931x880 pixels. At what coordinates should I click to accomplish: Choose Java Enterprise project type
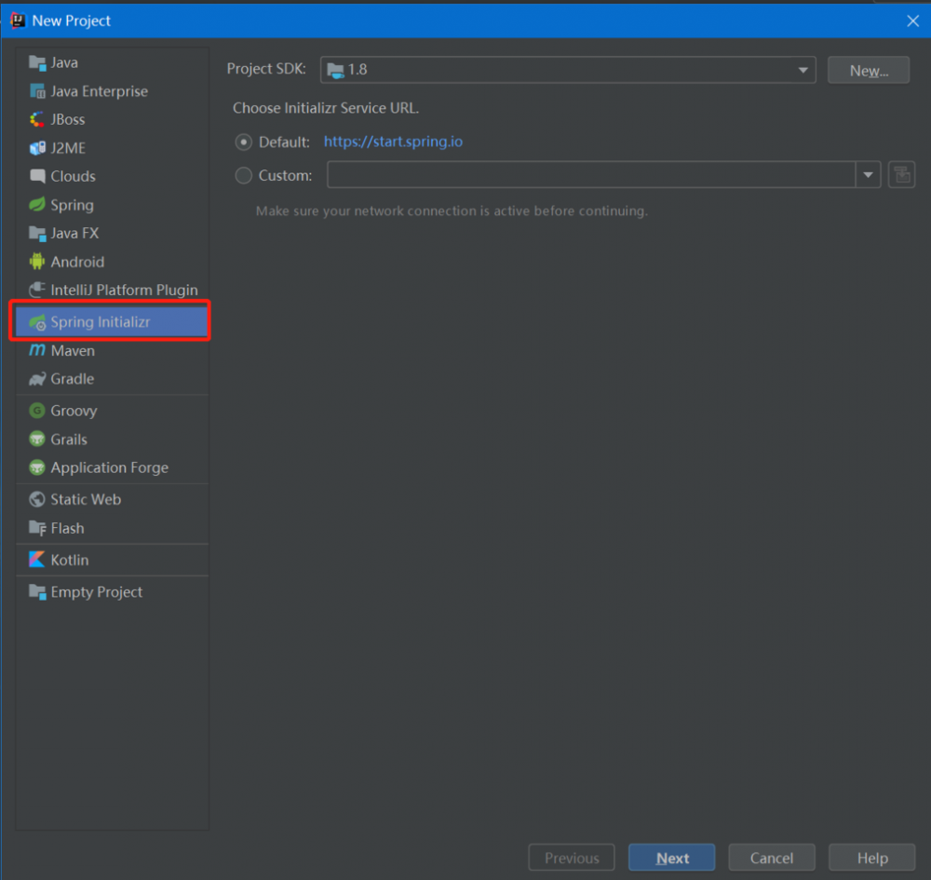[100, 91]
